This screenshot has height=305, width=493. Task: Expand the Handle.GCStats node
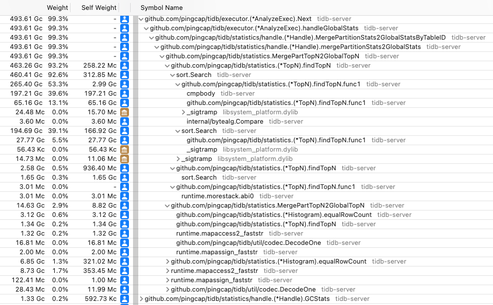(141, 299)
